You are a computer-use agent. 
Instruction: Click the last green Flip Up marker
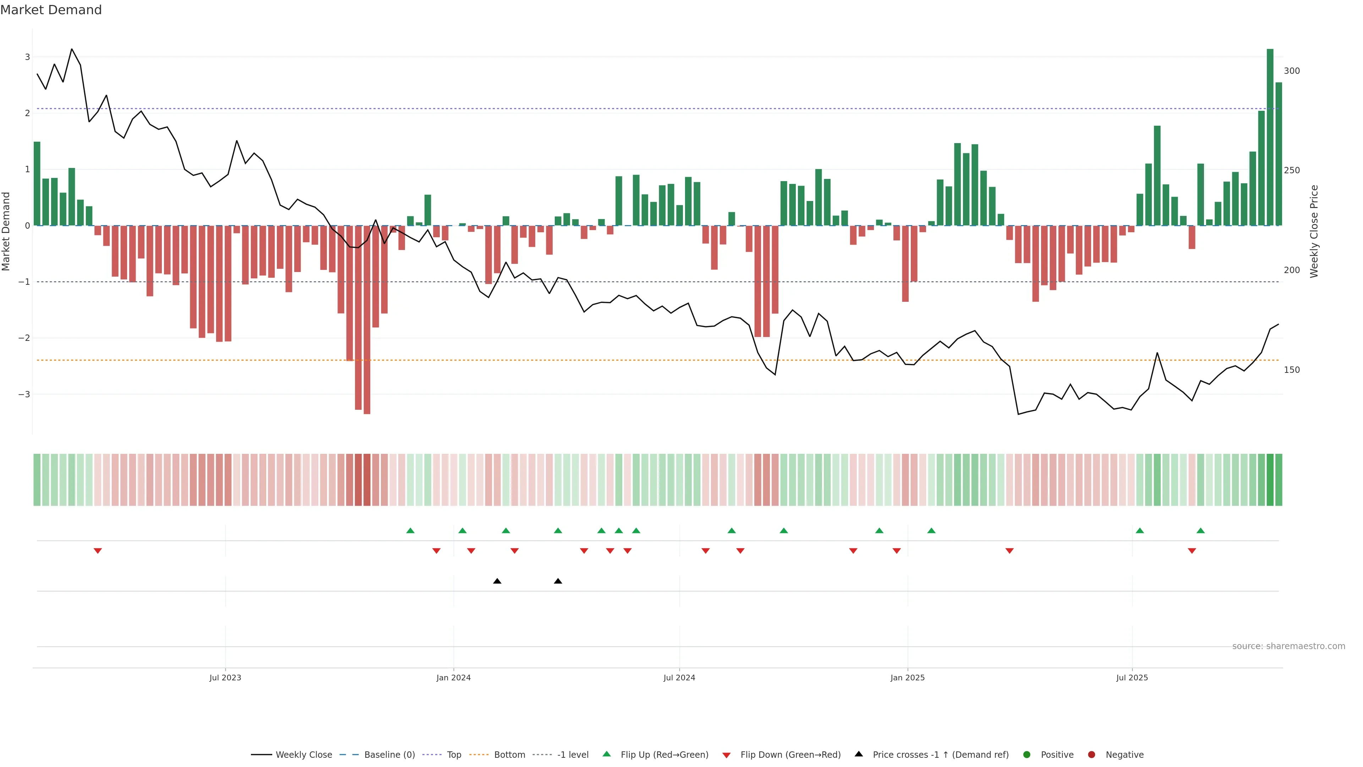pos(1200,531)
